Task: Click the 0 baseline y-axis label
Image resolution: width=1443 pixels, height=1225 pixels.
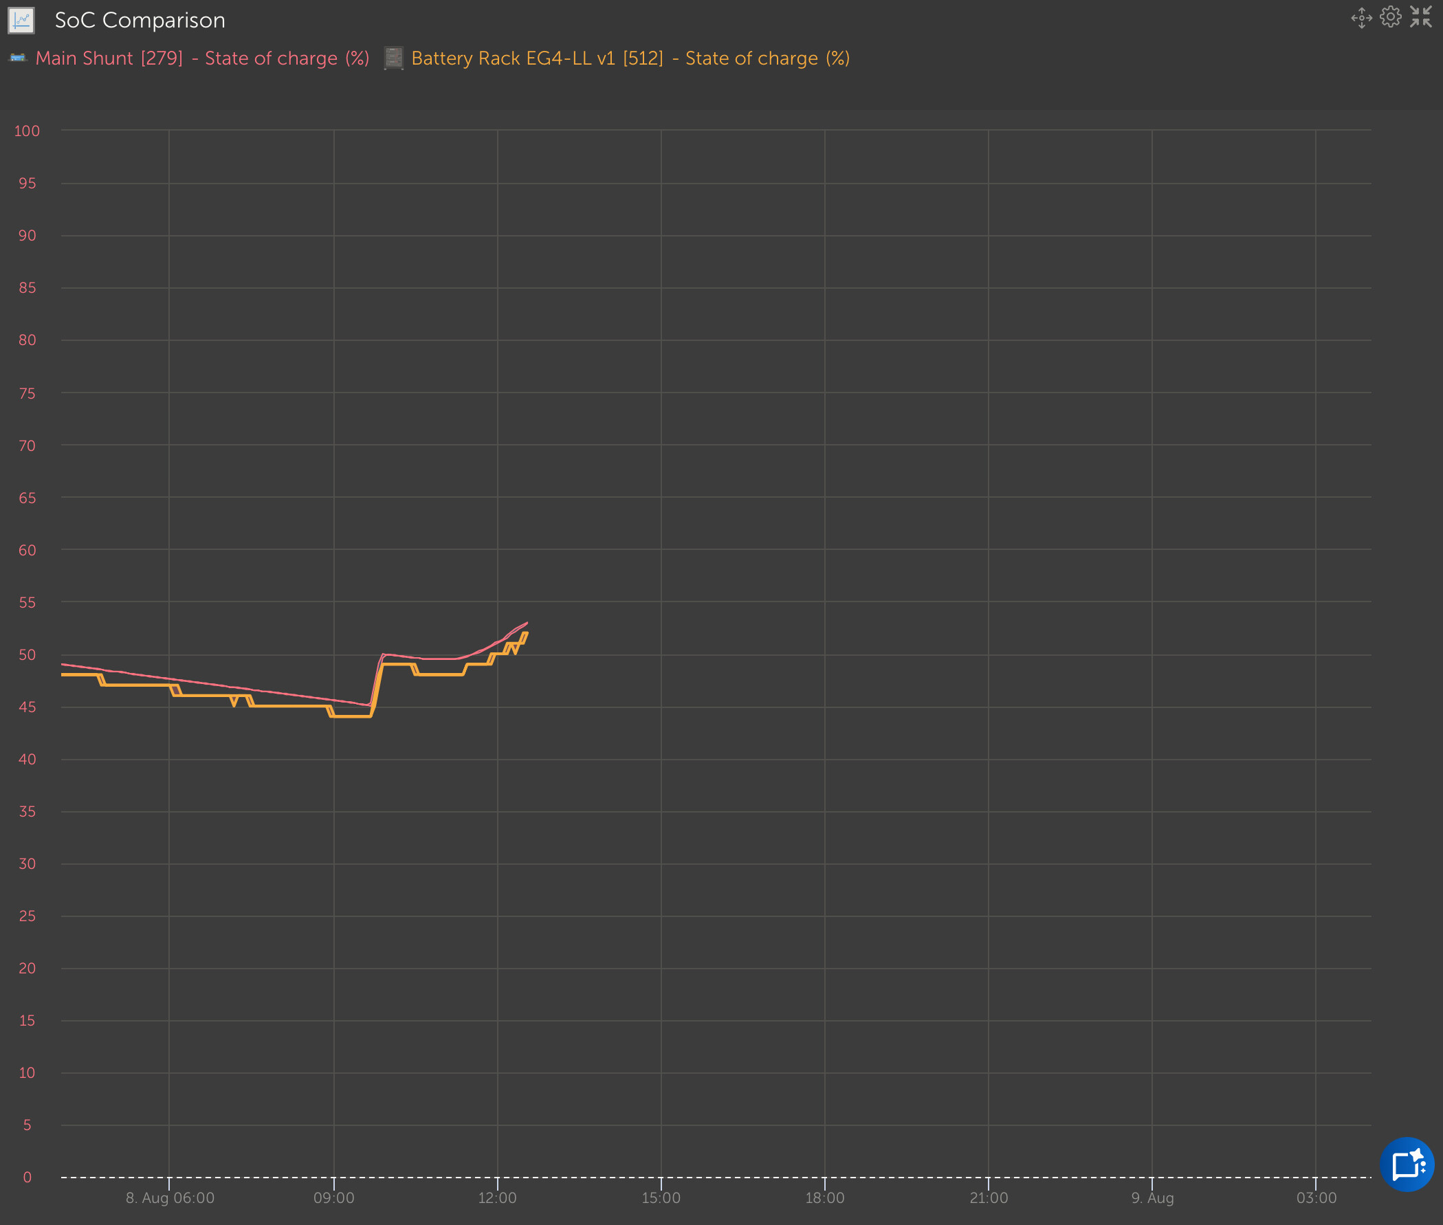Action: pyautogui.click(x=27, y=1177)
